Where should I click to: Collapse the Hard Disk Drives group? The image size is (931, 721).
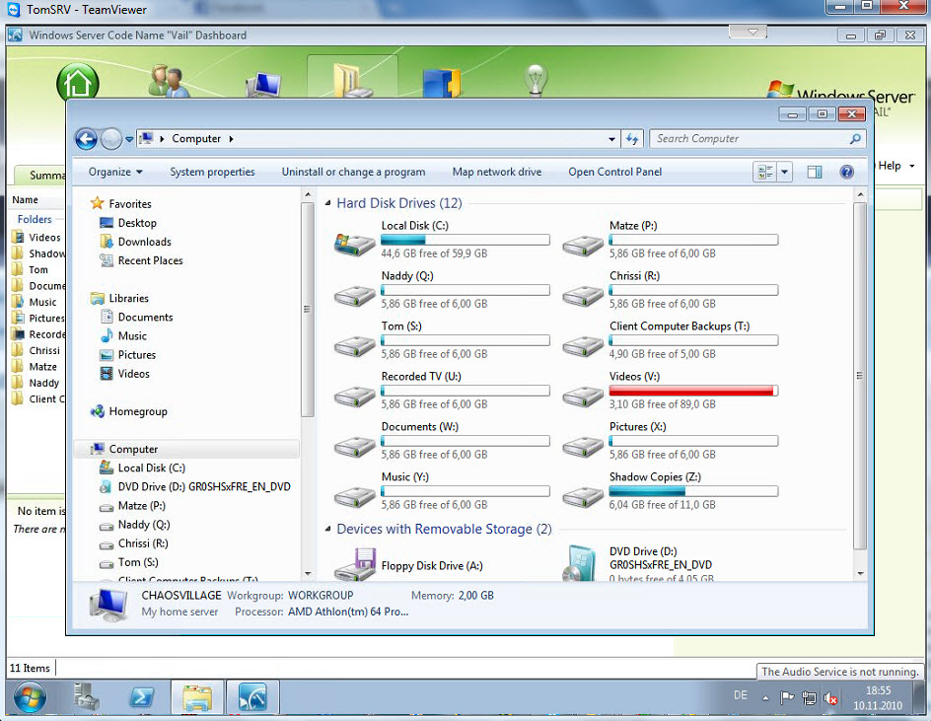point(328,203)
